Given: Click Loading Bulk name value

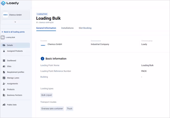Looking at the screenshot, I should [x=147, y=65].
